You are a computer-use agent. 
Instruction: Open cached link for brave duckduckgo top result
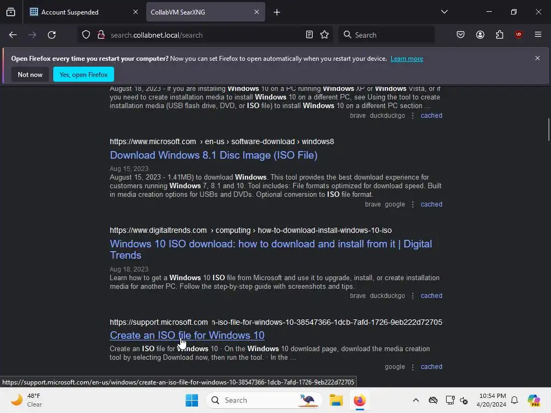432,116
